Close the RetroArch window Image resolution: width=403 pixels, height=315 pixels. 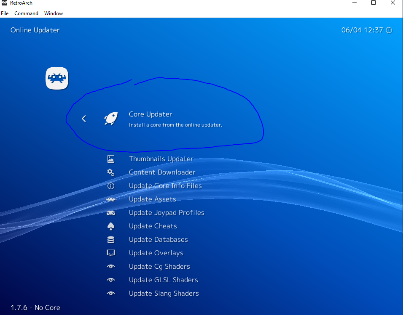click(x=393, y=3)
